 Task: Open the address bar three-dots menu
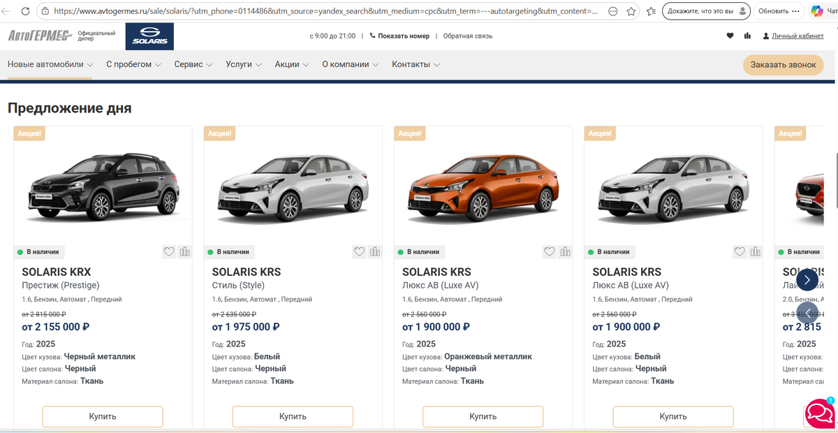pos(613,12)
